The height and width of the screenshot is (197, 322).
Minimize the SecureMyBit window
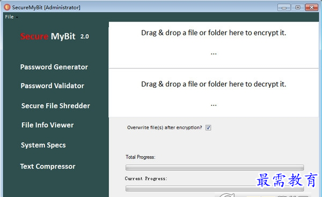(x=284, y=7)
